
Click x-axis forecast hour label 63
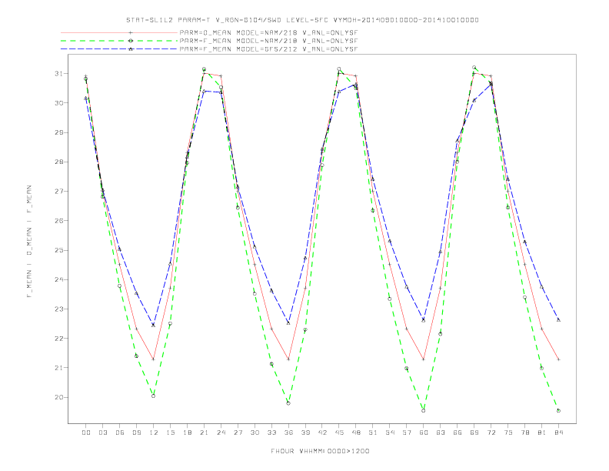(441, 433)
